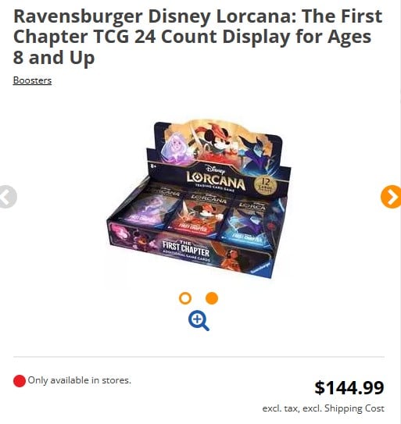Viewport: 401px width, 424px height.
Task: Select the first hollow carousel dot
Action: 185,298
